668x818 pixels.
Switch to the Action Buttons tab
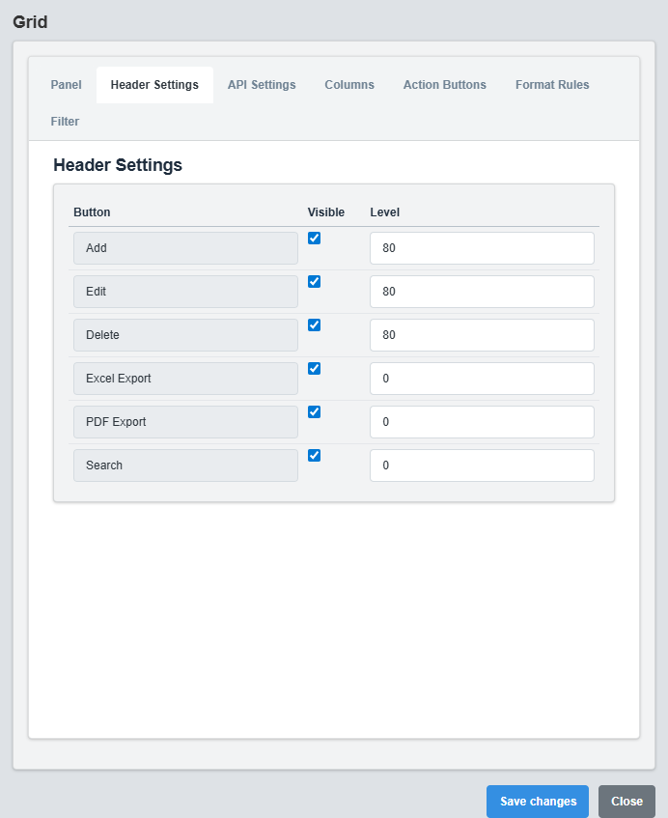pos(444,85)
